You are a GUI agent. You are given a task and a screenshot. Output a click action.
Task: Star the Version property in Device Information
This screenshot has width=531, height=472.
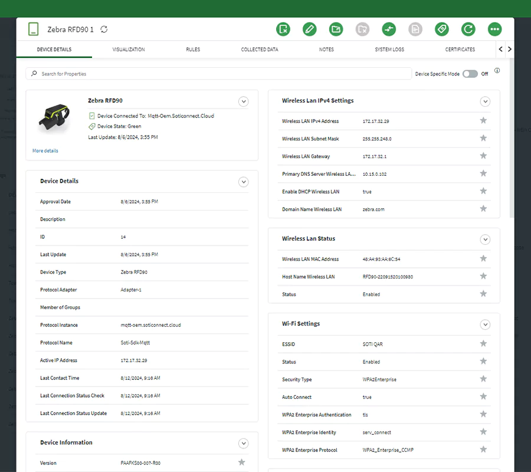(241, 462)
